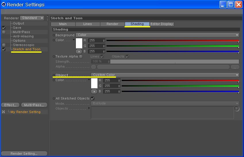
Task: Open the Object Custom Color dropdown
Action: coord(165,75)
